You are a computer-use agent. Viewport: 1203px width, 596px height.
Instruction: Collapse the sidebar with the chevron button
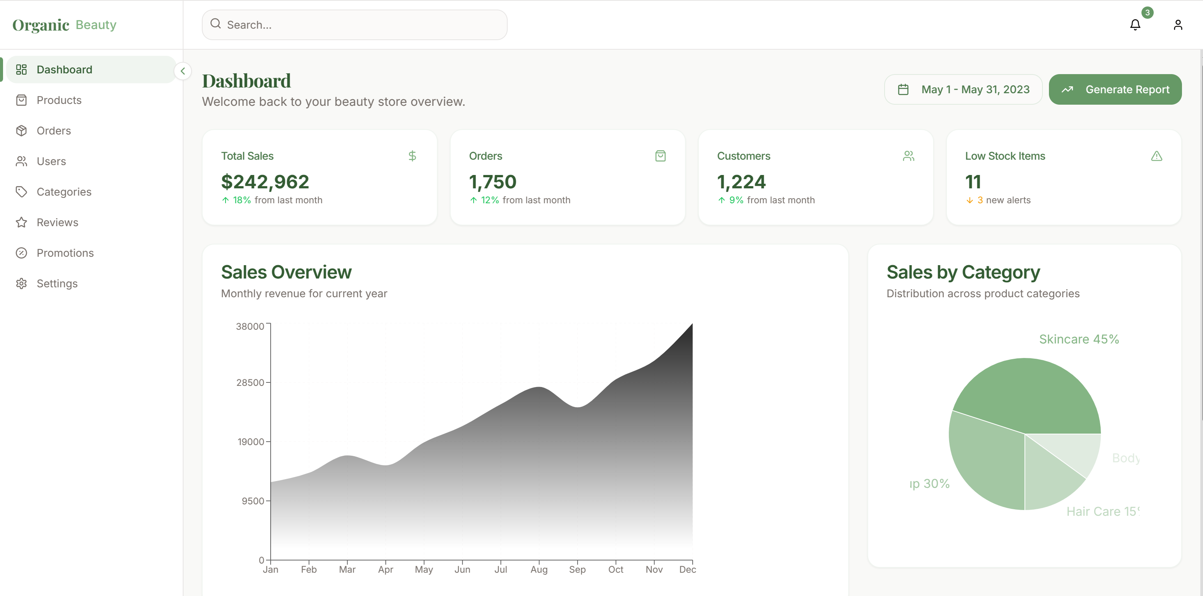[183, 71]
